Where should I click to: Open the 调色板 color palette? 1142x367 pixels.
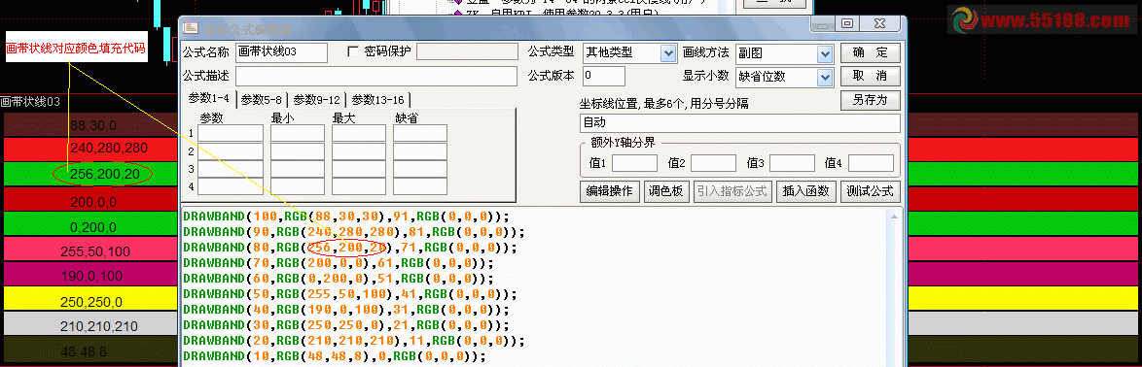point(666,192)
